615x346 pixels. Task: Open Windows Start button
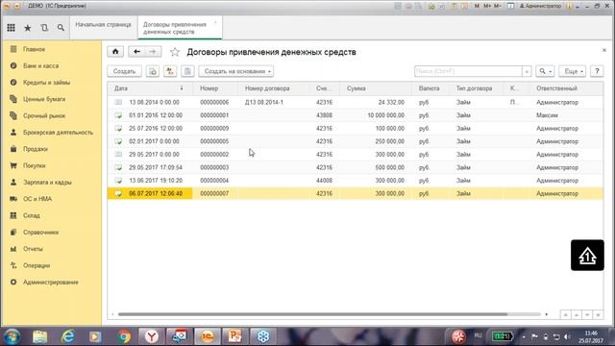pyautogui.click(x=12, y=336)
